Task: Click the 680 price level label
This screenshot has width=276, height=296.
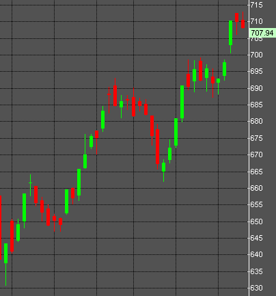Action: point(256,121)
